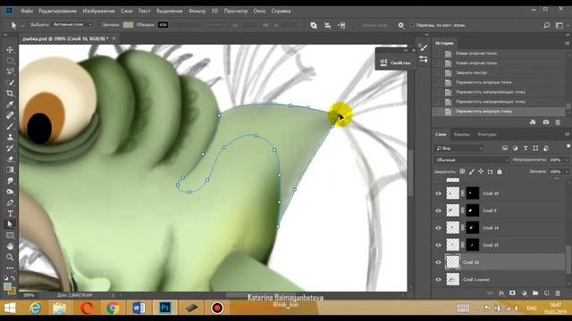Open path alignment dropdown in options bar
The width and height of the screenshot is (572, 321).
328,25
